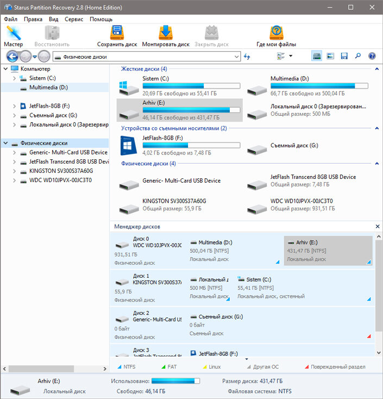Screen dimensions: 383x399
Task: Launch the Мастер wizard icon
Action: [x=14, y=33]
